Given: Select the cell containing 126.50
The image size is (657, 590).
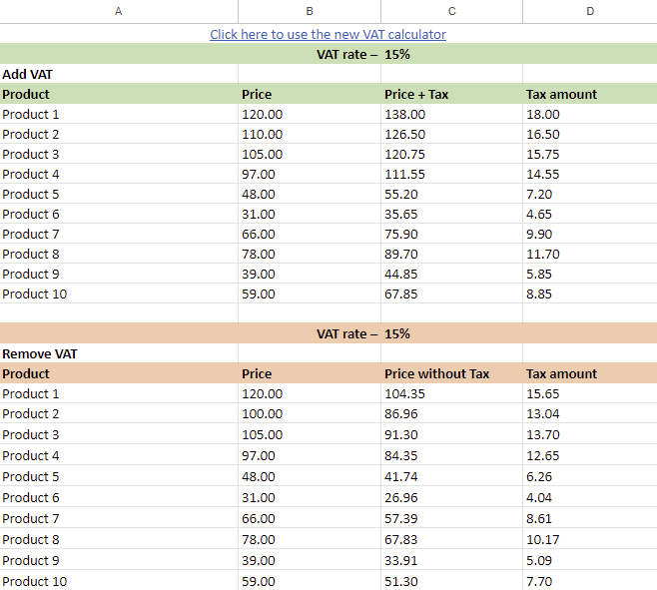Looking at the screenshot, I should pyautogui.click(x=404, y=134).
